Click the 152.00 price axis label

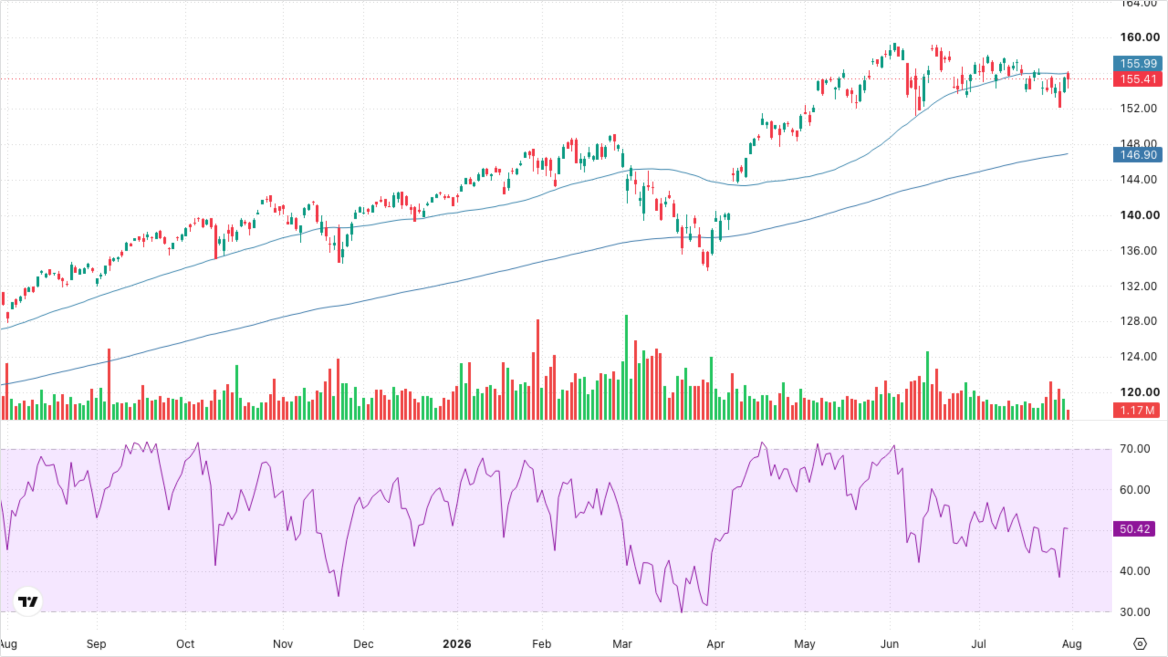pyautogui.click(x=1138, y=108)
